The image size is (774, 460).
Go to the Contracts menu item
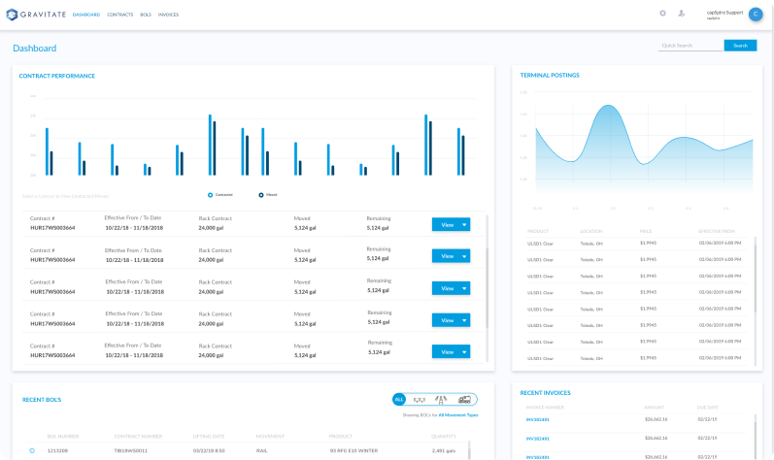(x=120, y=15)
